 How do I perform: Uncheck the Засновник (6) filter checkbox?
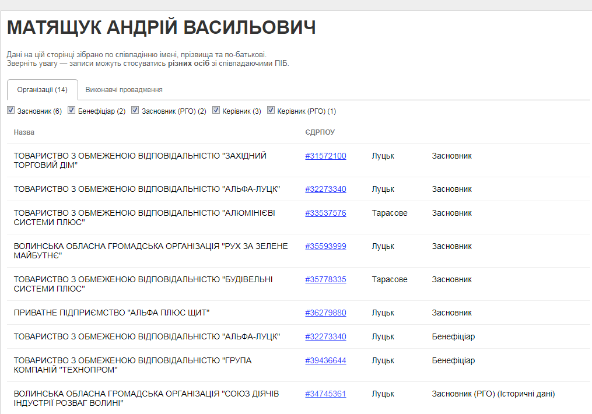(x=11, y=110)
